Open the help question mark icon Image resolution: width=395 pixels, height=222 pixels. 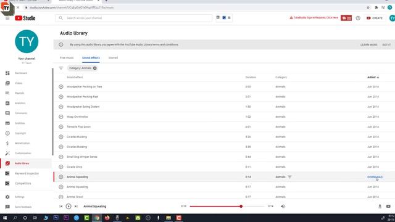(358, 18)
